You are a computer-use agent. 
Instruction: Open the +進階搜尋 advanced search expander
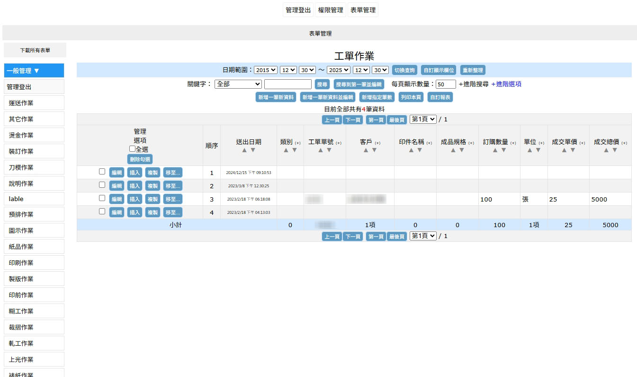point(473,84)
